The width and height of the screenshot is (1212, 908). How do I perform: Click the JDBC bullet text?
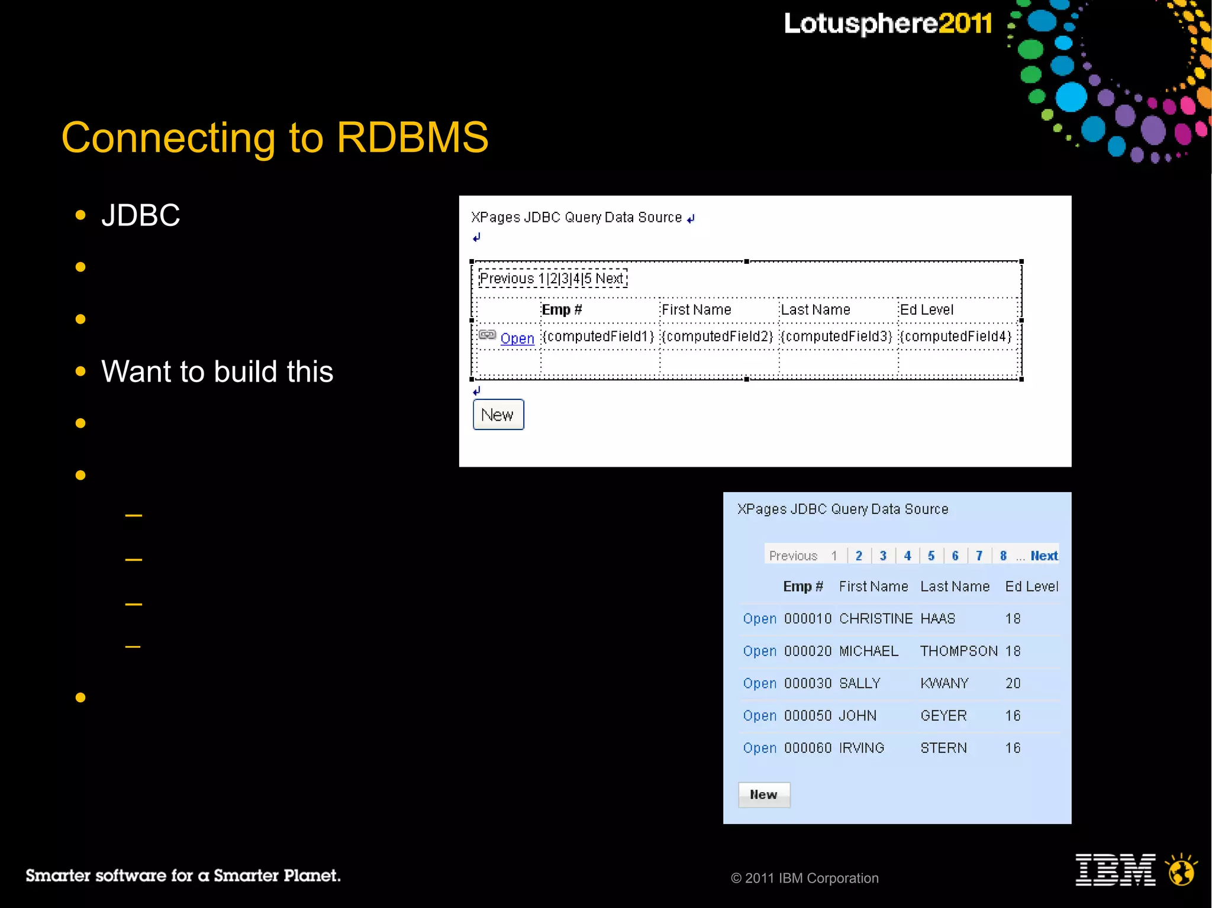(141, 215)
